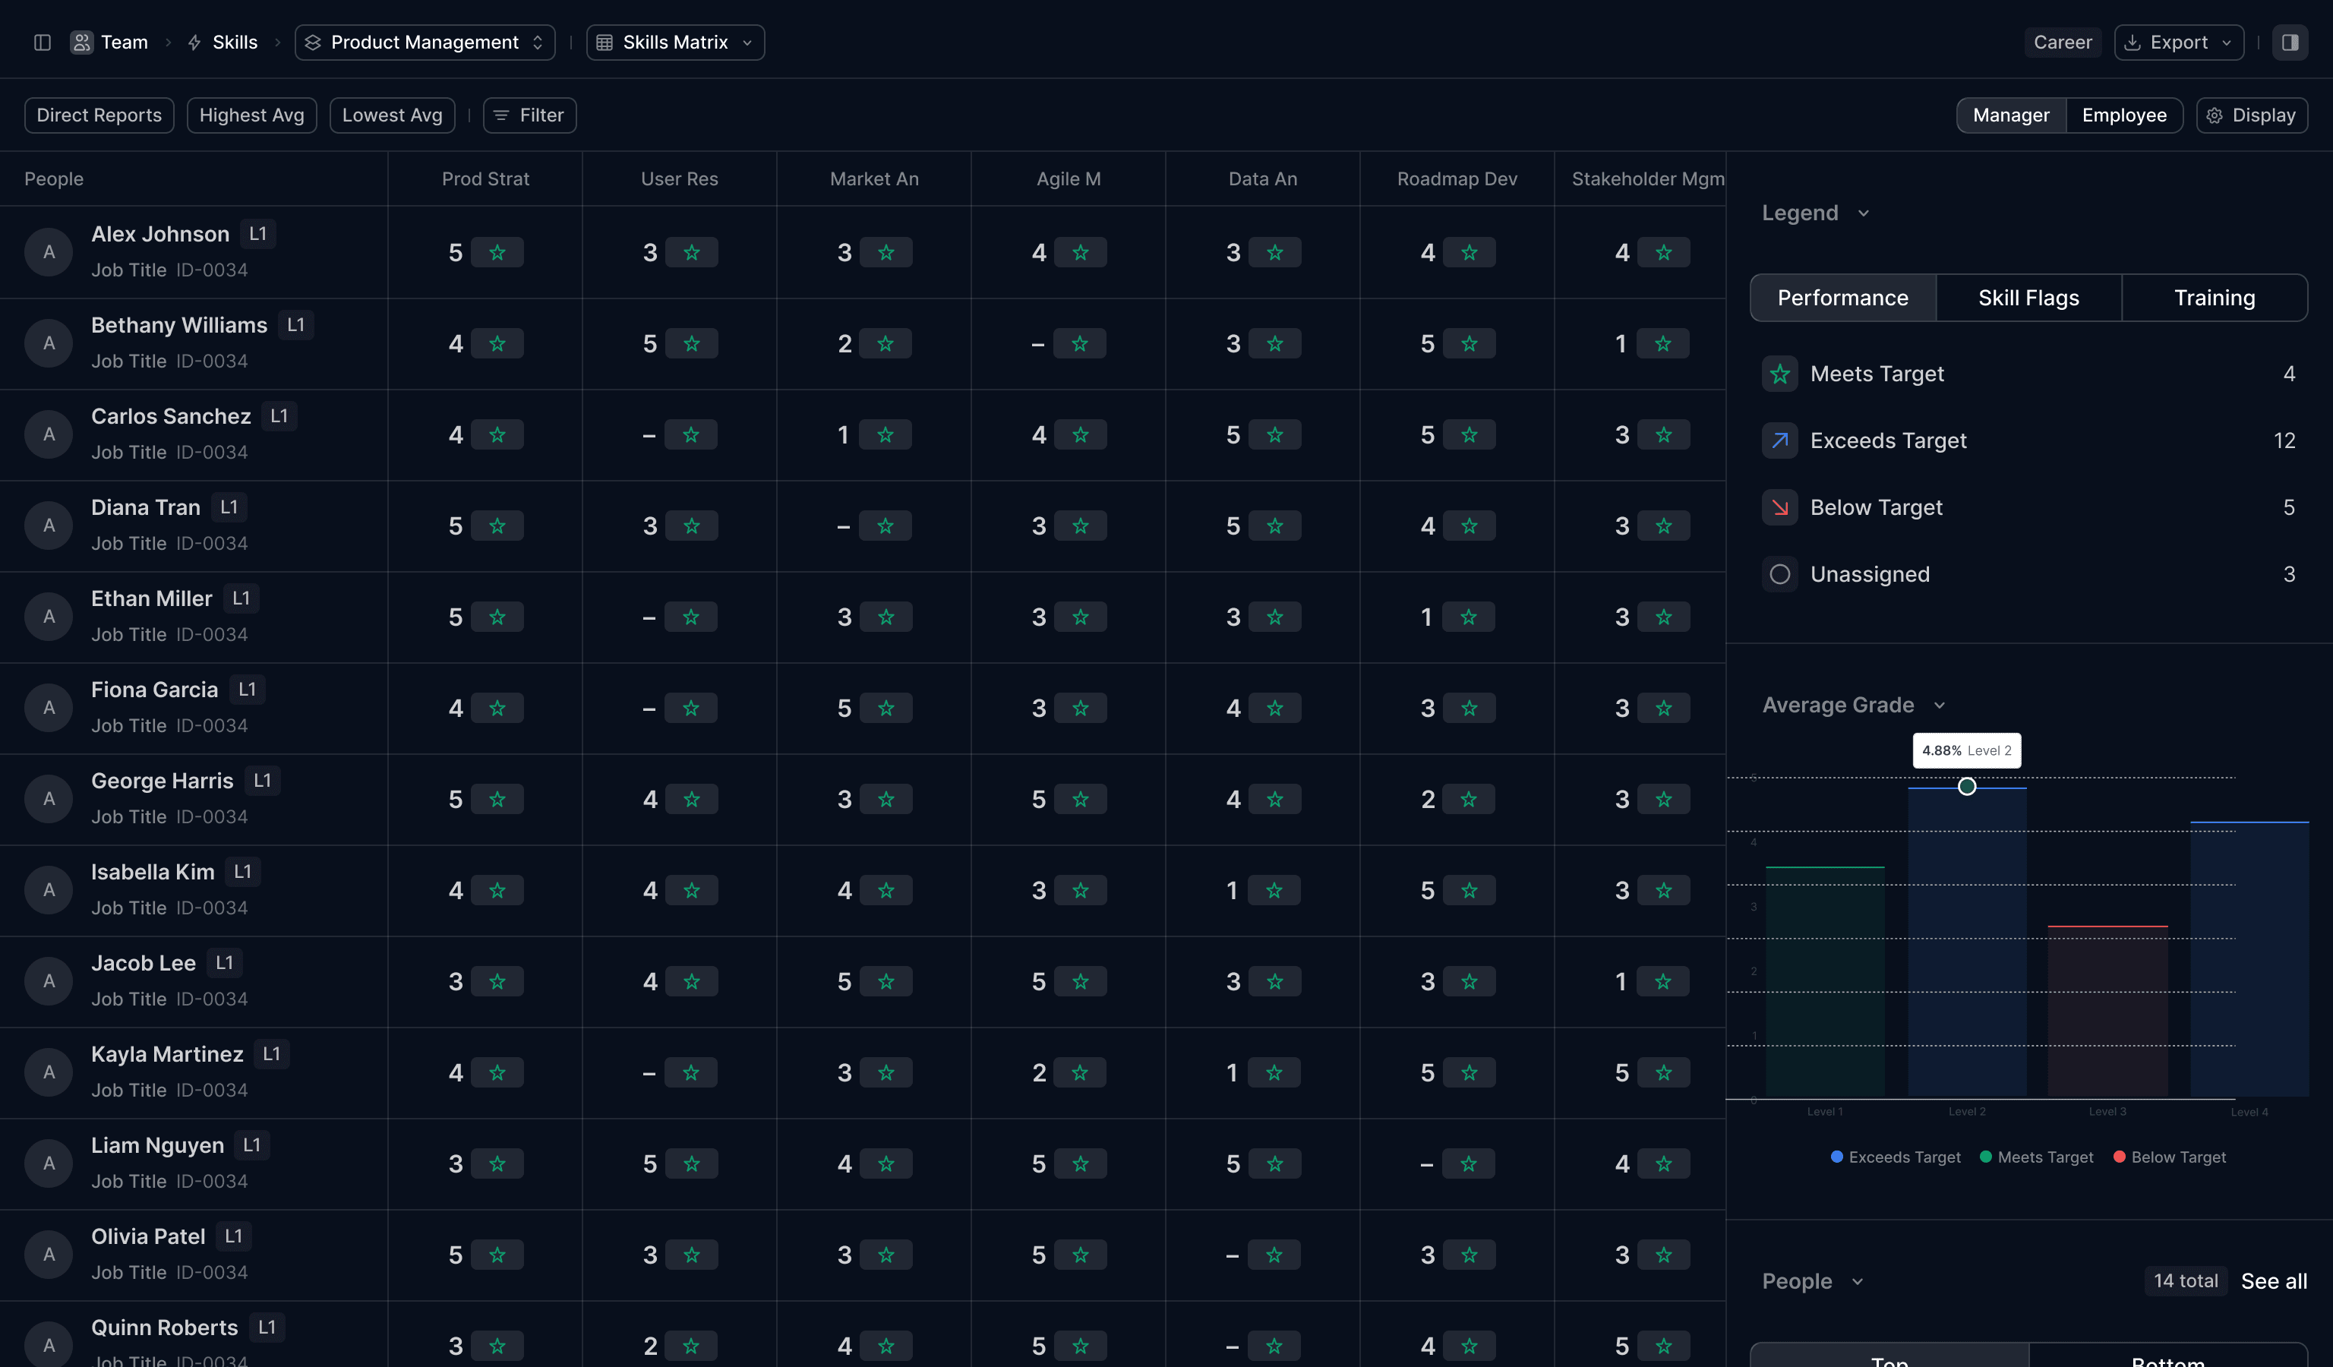Switch to Manager view
The image size is (2333, 1367).
[x=2011, y=115]
